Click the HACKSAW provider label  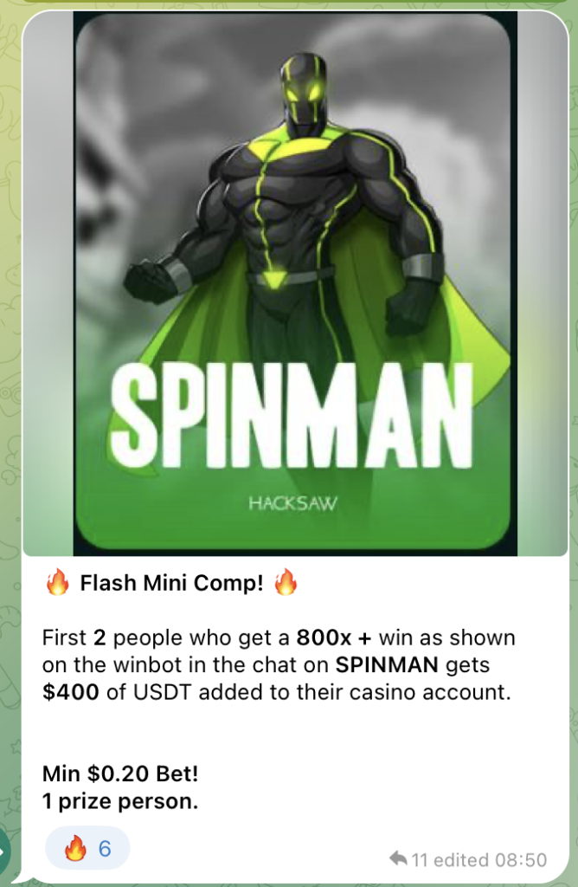[292, 503]
